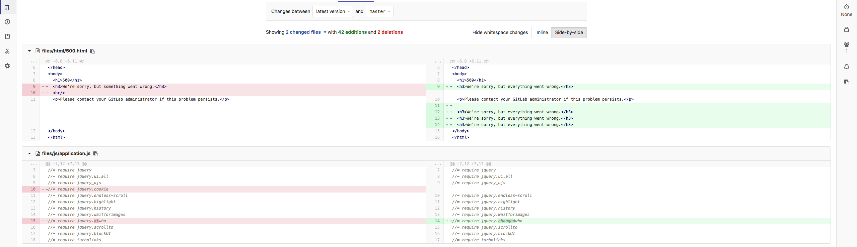Select the Side-by-side diff view

tap(569, 32)
